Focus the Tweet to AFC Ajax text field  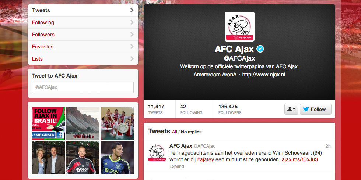83,87
